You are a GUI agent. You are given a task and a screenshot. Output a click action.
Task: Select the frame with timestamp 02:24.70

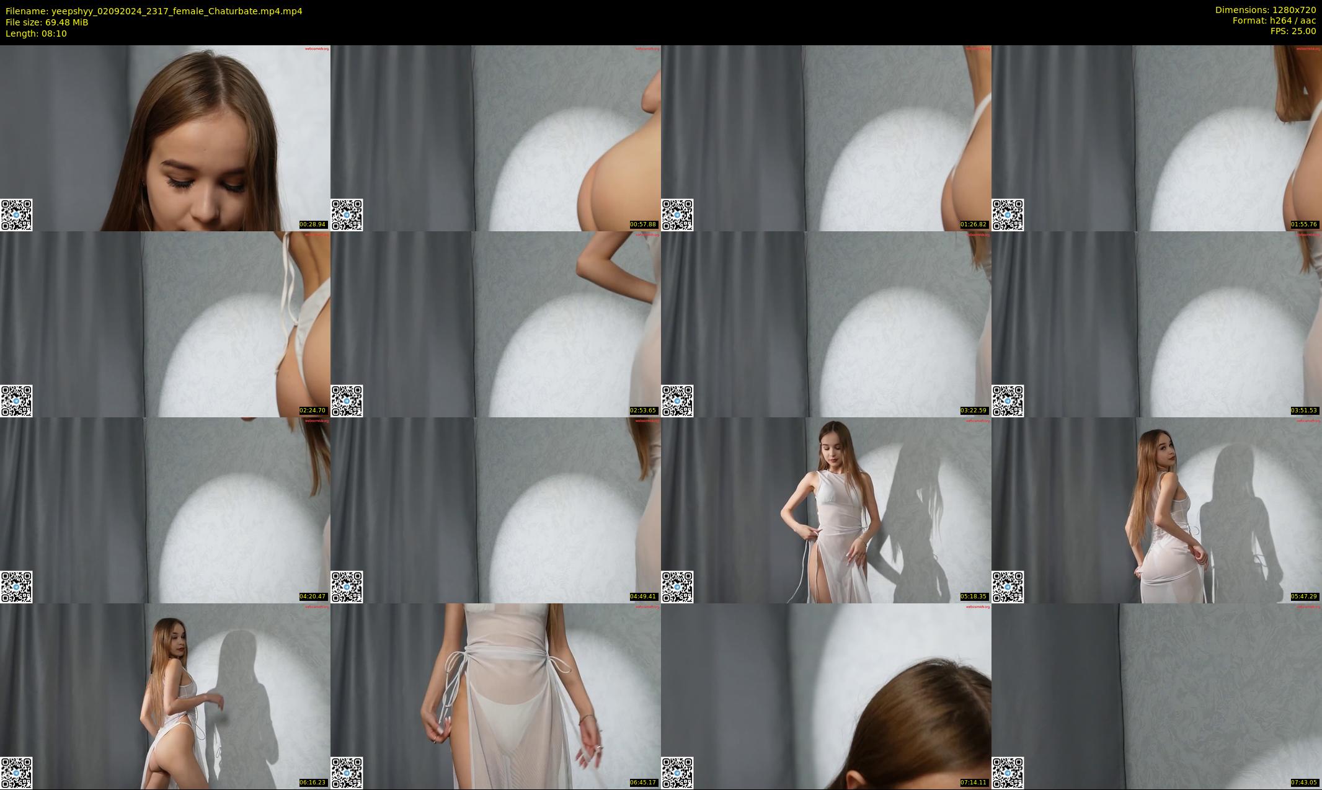click(165, 324)
